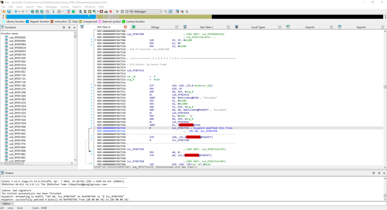Click the sub_9F062E18 call reference
Screen dimensions: 387x210
pos(180,95)
